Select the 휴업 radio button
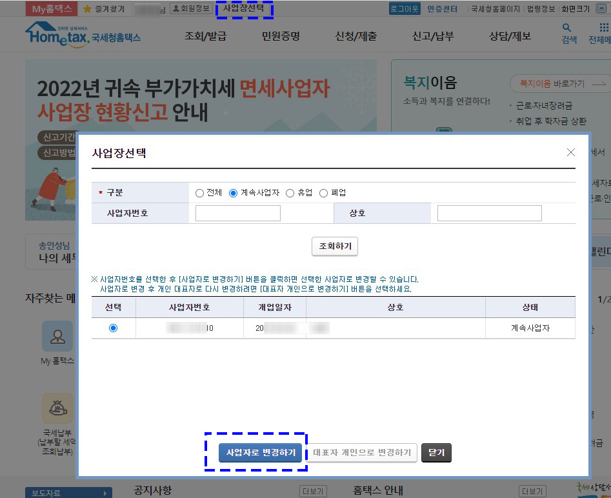 290,194
